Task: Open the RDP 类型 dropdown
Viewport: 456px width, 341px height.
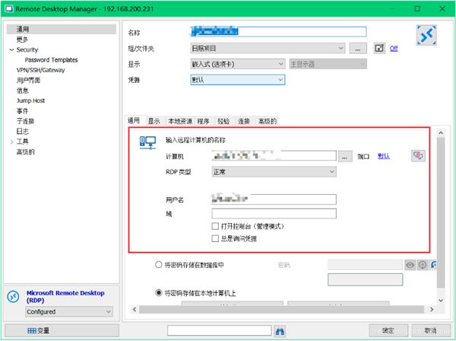Action: tap(274, 172)
